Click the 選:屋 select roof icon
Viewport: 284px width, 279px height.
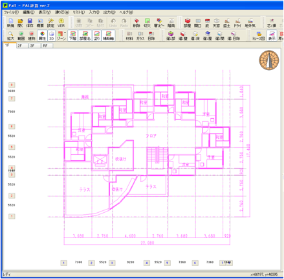tap(208, 36)
